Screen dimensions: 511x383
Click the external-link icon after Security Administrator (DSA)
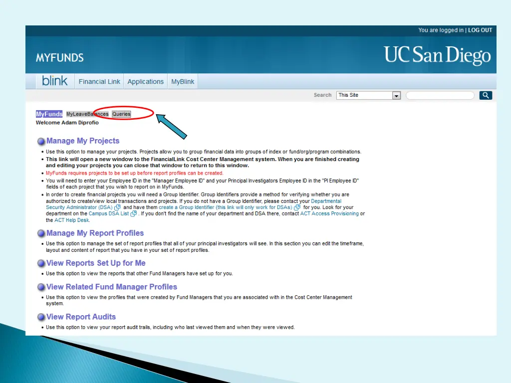[x=117, y=207]
